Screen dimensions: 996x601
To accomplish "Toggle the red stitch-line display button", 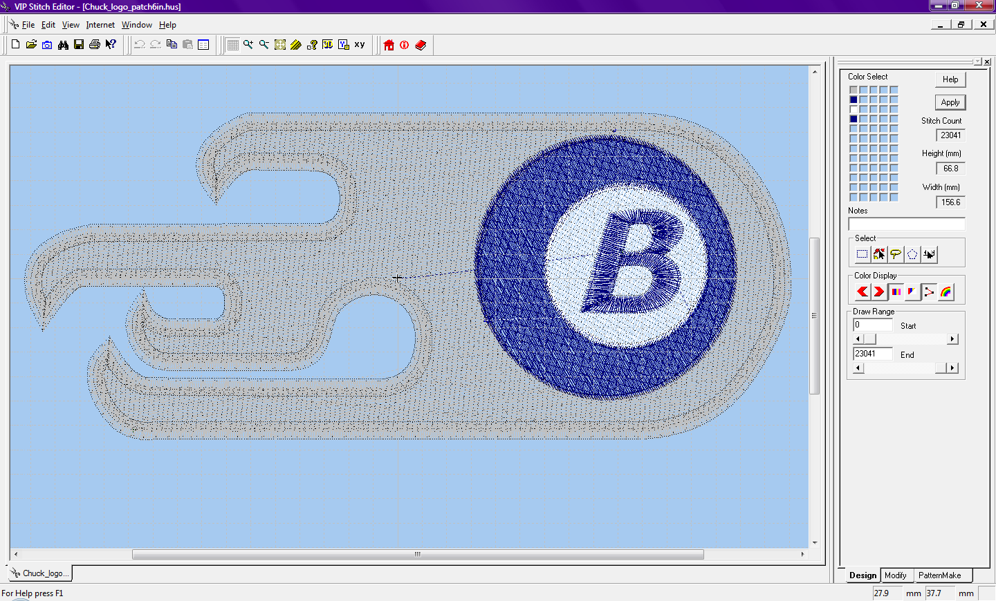I will tap(929, 292).
